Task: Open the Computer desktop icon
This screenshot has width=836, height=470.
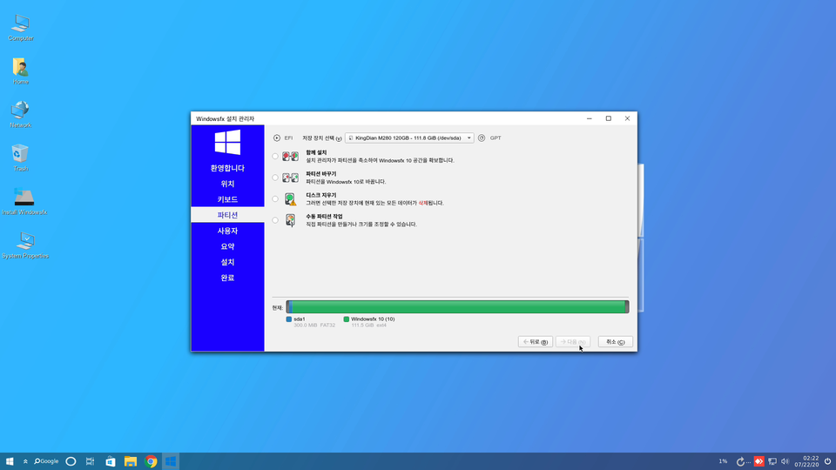Action: pyautogui.click(x=21, y=27)
